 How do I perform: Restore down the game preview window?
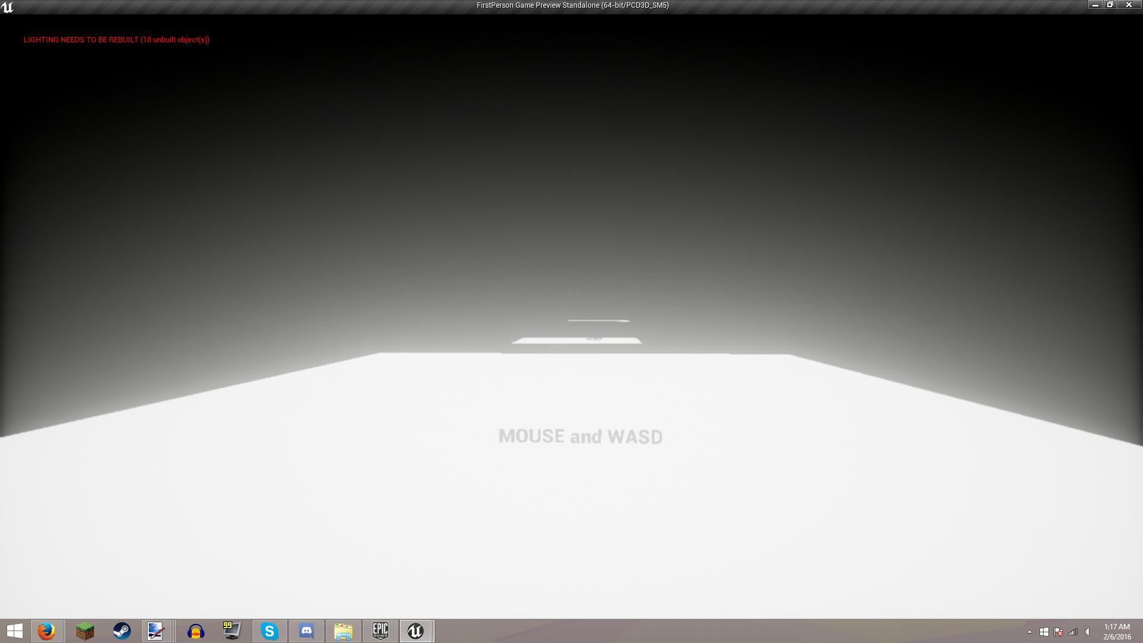pos(1110,5)
